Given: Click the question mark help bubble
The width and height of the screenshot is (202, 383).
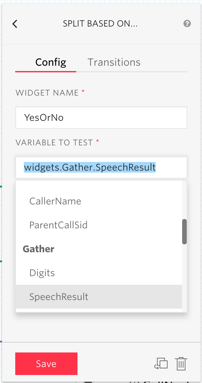Looking at the screenshot, I should point(187,24).
